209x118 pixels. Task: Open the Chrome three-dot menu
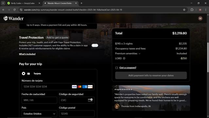point(206,10)
